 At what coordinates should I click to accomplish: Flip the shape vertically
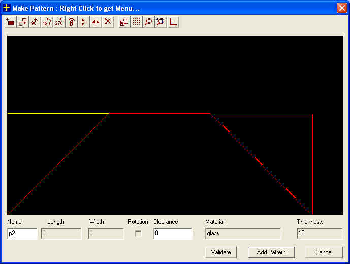pos(83,22)
